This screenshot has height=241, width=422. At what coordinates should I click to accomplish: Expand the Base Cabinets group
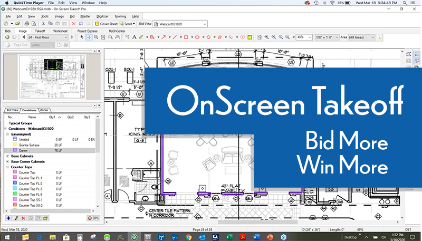[x=7, y=156]
